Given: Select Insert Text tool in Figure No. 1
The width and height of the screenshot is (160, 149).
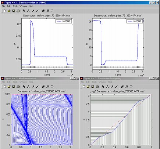Looking at the screenshot, I should click(x=28, y=11).
